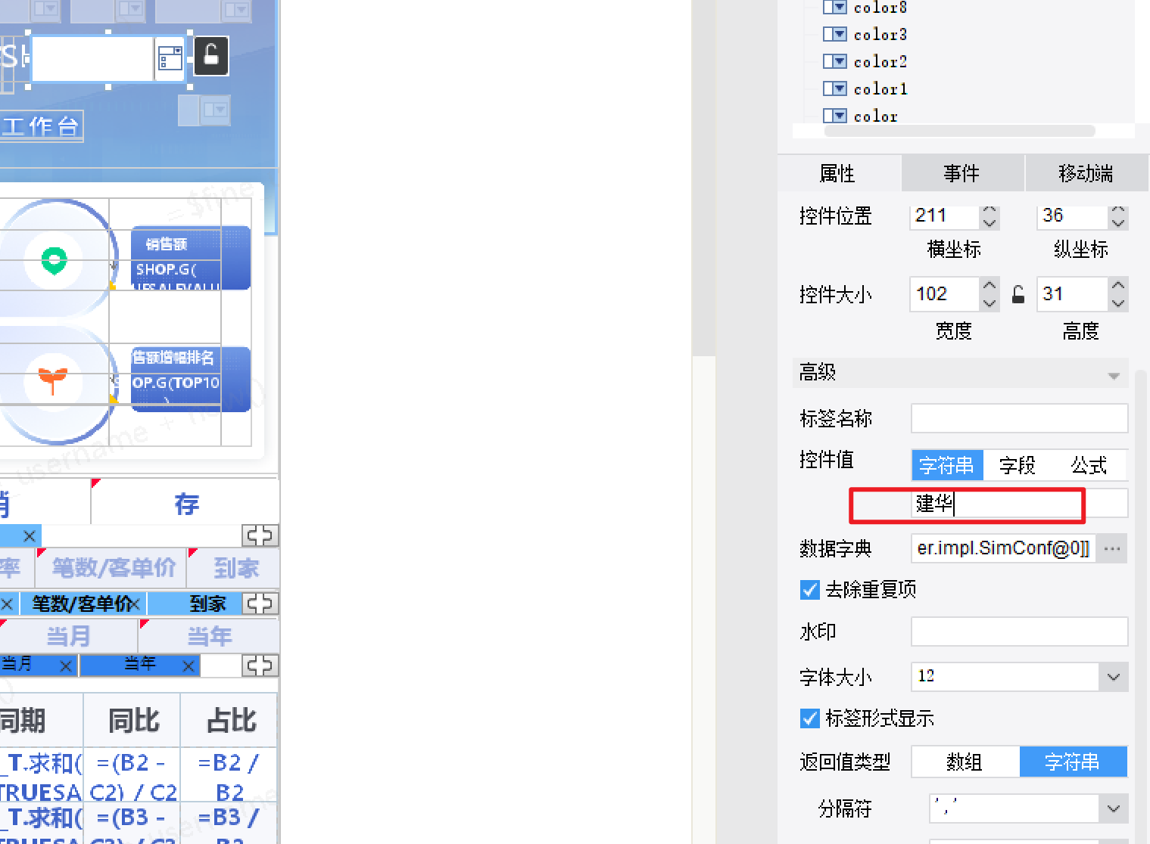Click the 控件值 text field containing 建华

coord(1019,504)
